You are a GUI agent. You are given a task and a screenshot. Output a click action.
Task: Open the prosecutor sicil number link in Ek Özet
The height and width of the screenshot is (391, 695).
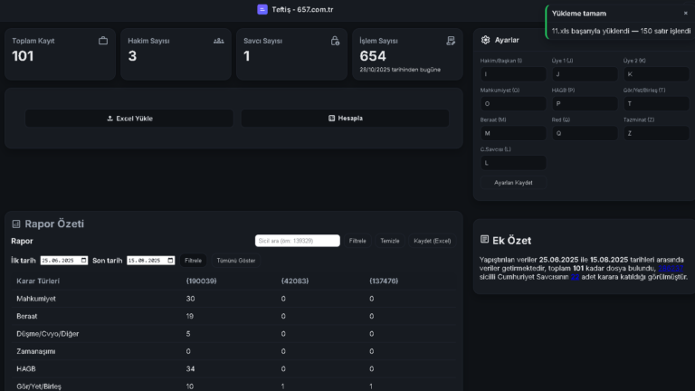point(671,268)
